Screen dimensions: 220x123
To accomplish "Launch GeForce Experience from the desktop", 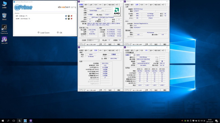I will coord(4,29).
